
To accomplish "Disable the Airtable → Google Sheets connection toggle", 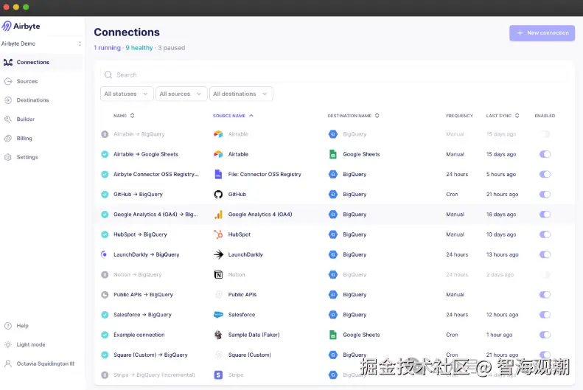I will coord(545,154).
